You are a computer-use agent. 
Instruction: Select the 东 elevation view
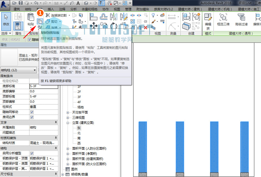(x=79, y=128)
